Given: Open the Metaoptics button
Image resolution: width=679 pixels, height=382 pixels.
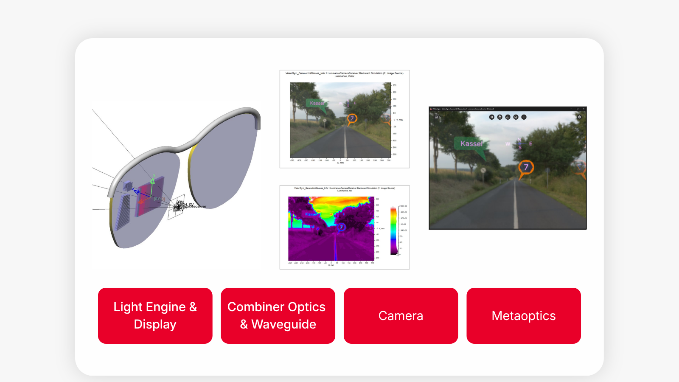Looking at the screenshot, I should [x=524, y=316].
